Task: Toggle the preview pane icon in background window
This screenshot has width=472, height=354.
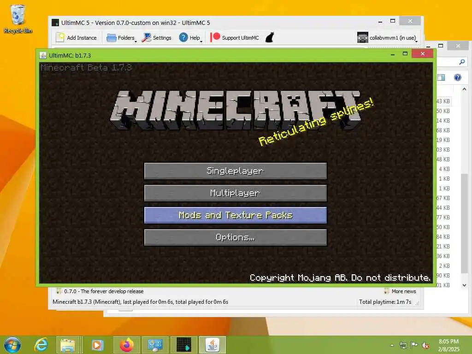Action: coord(441,77)
